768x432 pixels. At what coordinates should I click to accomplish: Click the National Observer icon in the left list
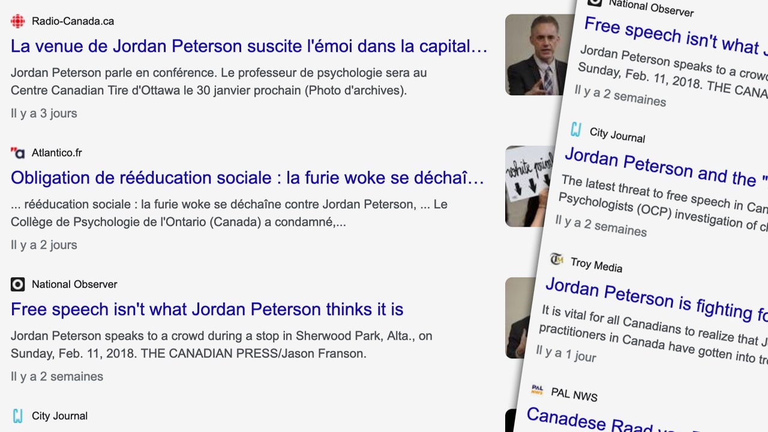tap(18, 284)
